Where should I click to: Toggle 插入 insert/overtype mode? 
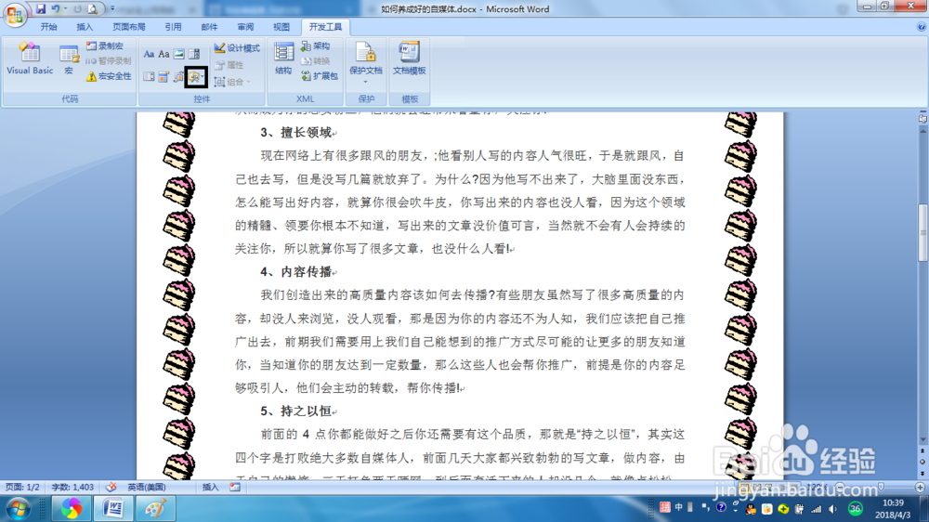[210, 487]
